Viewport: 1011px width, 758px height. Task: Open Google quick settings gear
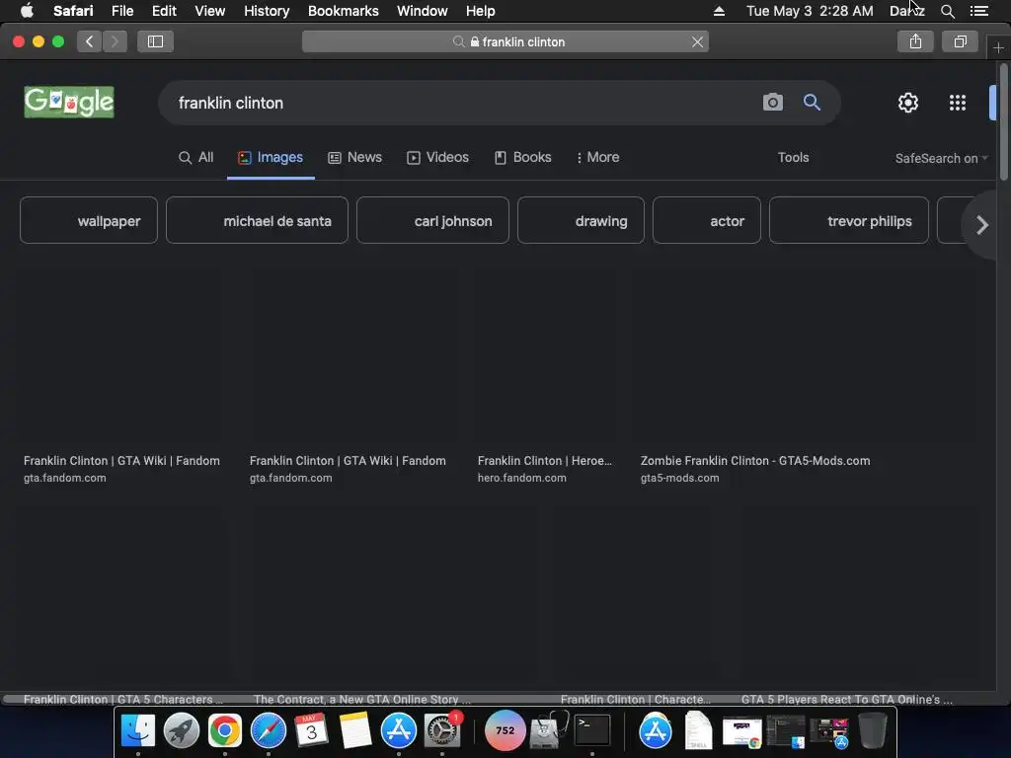908,102
